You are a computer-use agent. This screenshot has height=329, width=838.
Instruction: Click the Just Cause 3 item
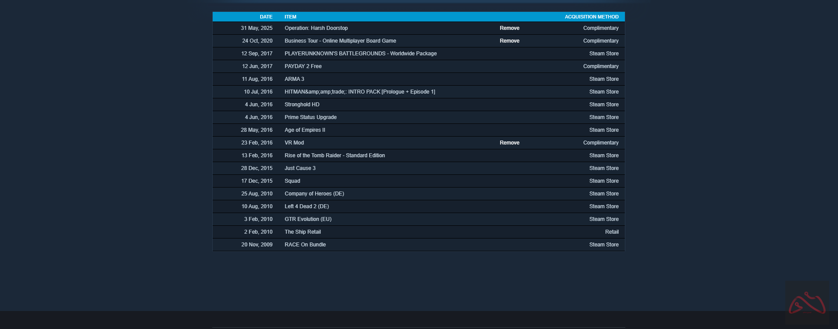click(x=300, y=168)
